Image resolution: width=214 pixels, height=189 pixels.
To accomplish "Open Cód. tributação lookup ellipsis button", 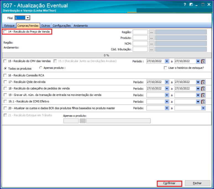I will pos(152,49).
